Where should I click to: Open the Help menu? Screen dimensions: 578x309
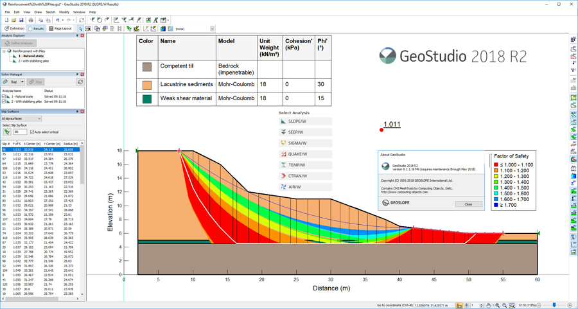coord(92,12)
